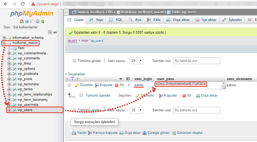Click the Sık kullanılanlar button

[26, 27]
